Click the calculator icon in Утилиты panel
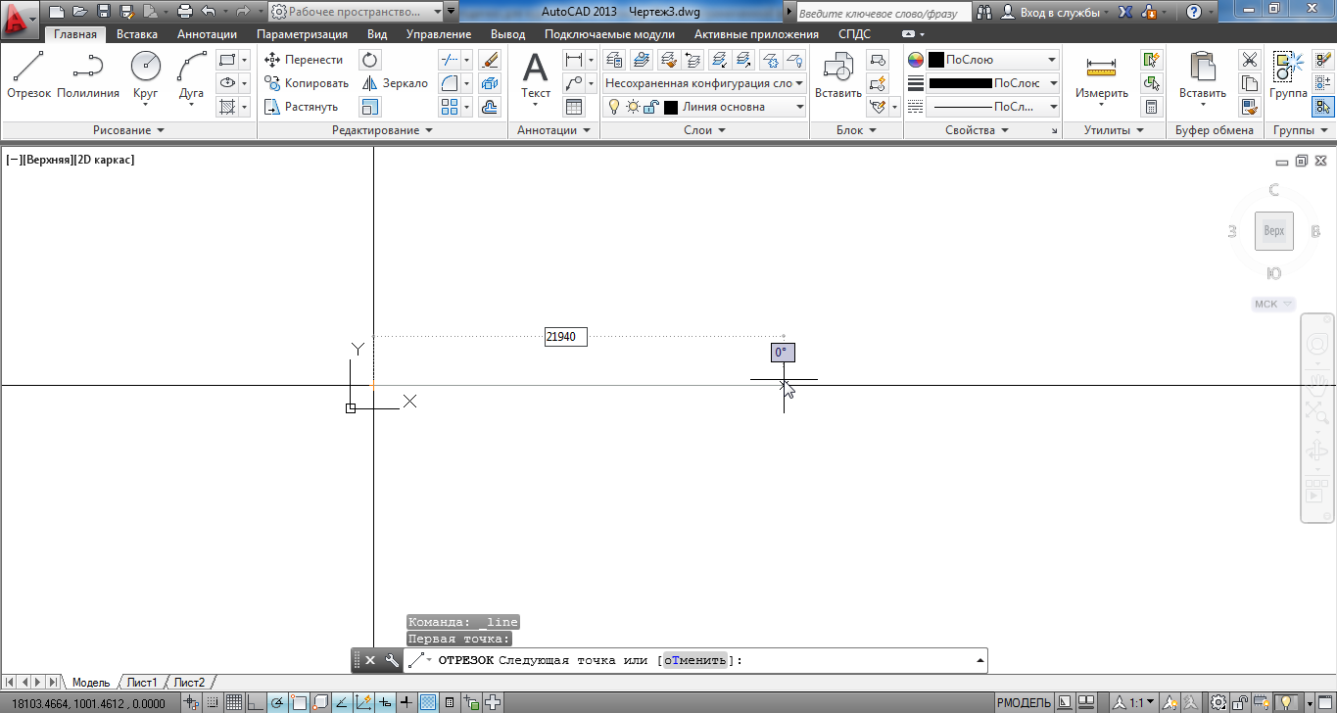The height and width of the screenshot is (713, 1337). [1151, 107]
